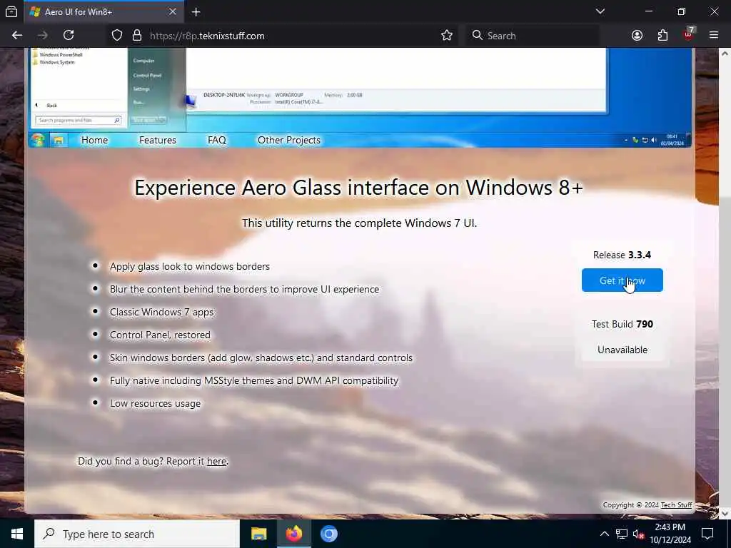The image size is (731, 548).
Task: Click 'Apply glass look to windows borders' text
Action: [x=190, y=267]
